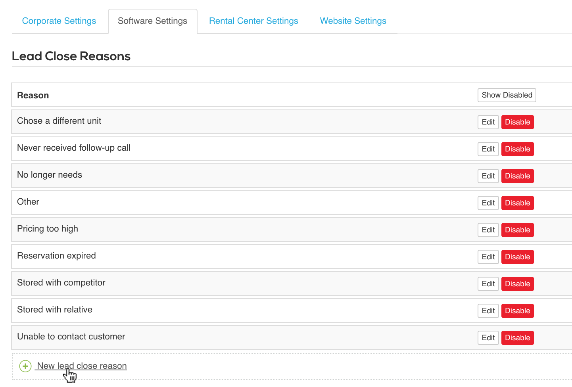Screen dimensions: 572x387
Task: Click the Show Disabled button
Action: click(x=507, y=95)
